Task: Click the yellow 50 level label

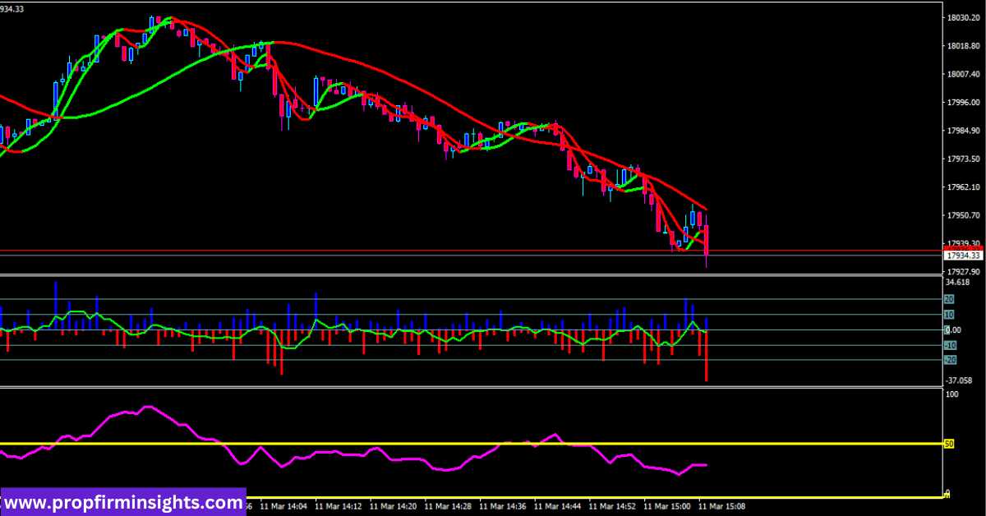Action: (x=948, y=445)
